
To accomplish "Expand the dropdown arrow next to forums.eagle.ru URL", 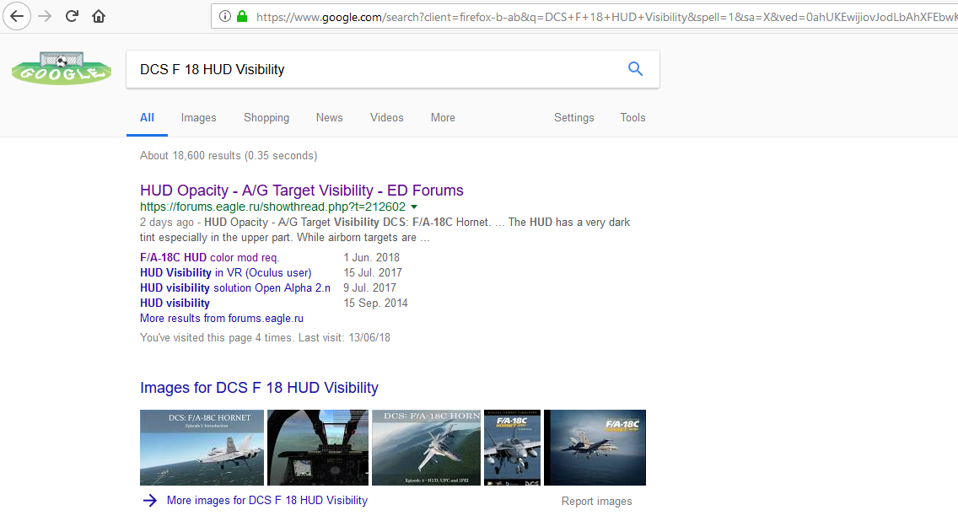I will coord(413,207).
